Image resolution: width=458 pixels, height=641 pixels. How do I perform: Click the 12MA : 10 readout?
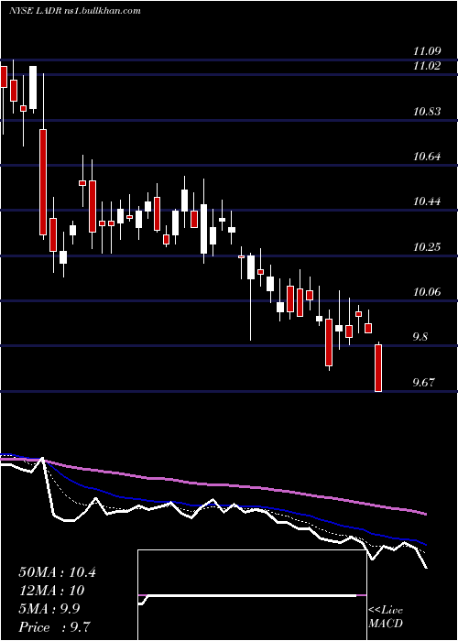51,591
